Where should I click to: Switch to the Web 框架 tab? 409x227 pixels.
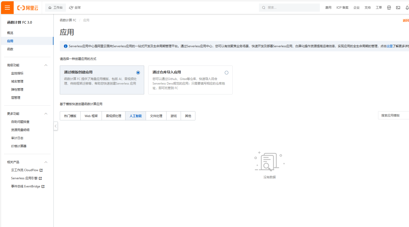[x=91, y=116]
